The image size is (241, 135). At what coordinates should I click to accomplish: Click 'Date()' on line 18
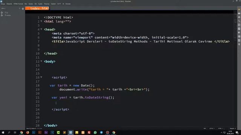tap(87, 85)
